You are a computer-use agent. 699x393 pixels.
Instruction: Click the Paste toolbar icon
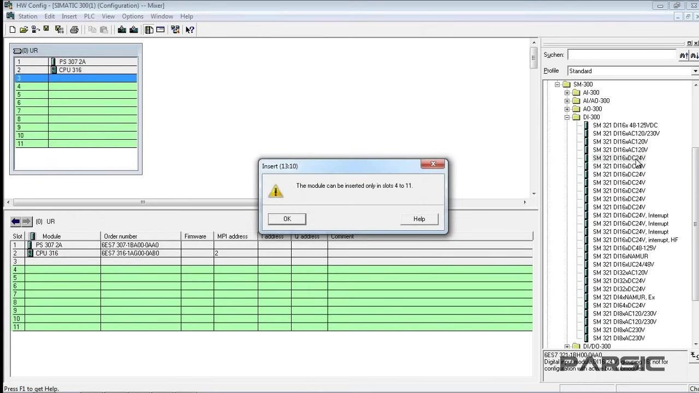[104, 29]
